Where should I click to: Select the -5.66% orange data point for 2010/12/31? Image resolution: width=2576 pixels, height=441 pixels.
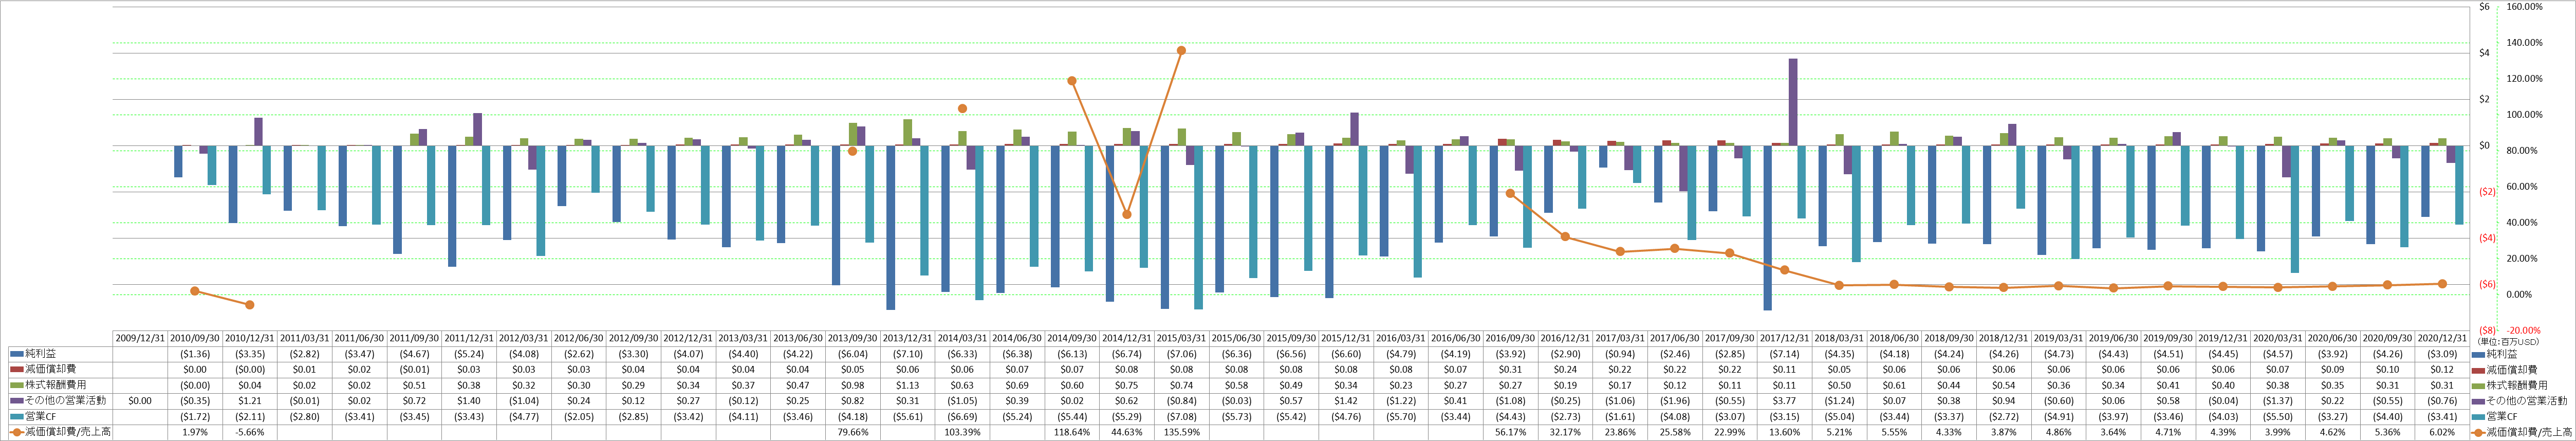250,304
